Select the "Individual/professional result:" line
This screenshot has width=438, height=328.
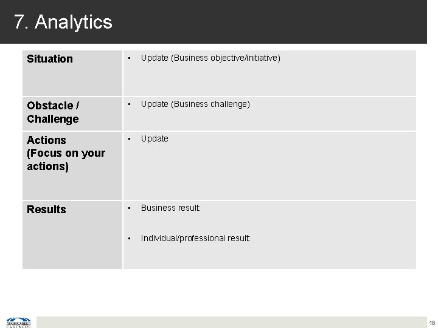coord(195,238)
